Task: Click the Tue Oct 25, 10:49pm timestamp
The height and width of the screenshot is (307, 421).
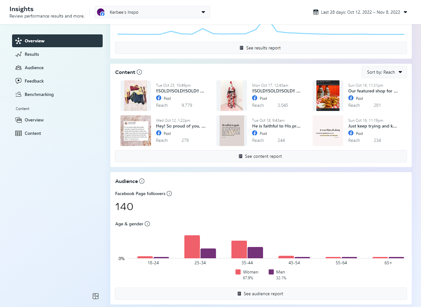Action: pos(173,85)
